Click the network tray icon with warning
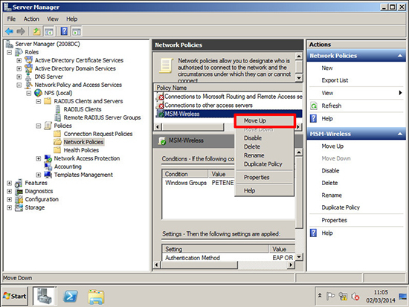 click(x=343, y=297)
